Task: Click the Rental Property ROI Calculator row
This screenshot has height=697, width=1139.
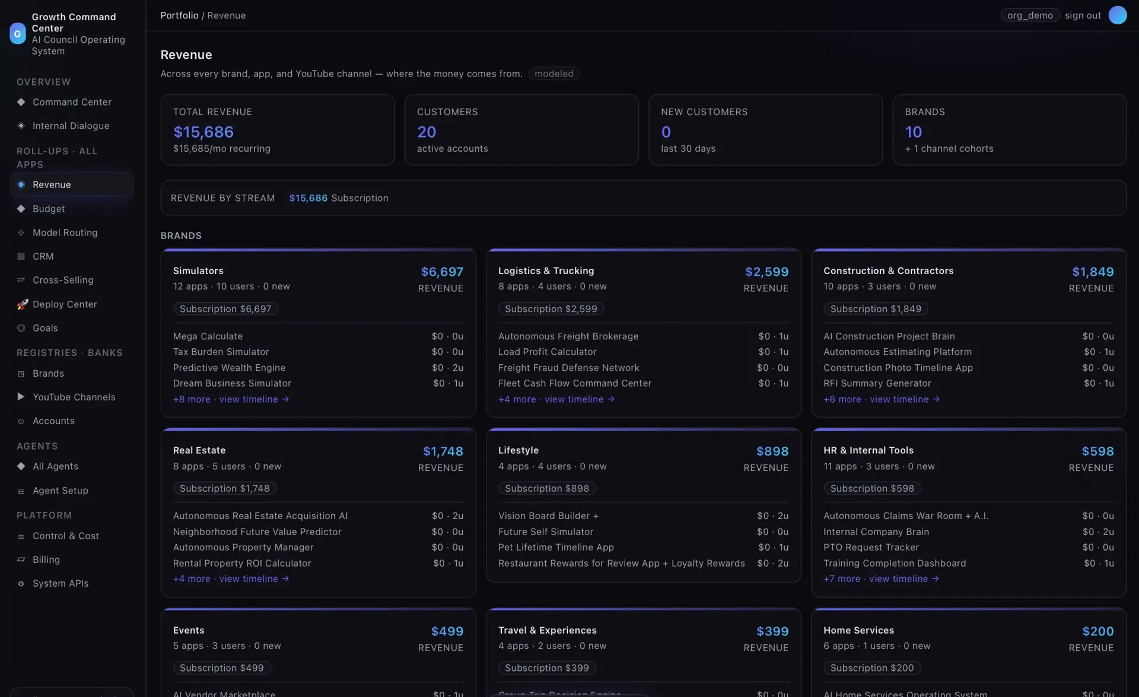Action: click(x=318, y=564)
